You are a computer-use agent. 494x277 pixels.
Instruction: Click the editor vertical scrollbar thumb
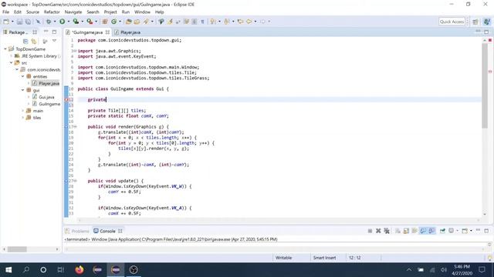tap(485, 85)
